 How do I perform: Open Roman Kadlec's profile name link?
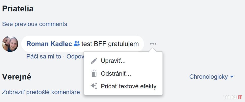tap(49, 44)
